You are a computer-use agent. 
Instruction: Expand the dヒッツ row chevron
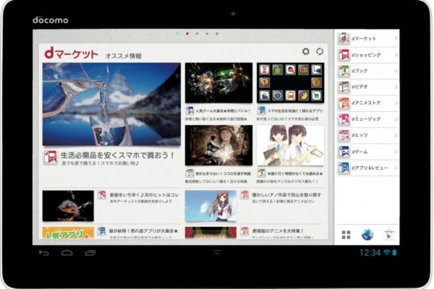pyautogui.click(x=396, y=135)
